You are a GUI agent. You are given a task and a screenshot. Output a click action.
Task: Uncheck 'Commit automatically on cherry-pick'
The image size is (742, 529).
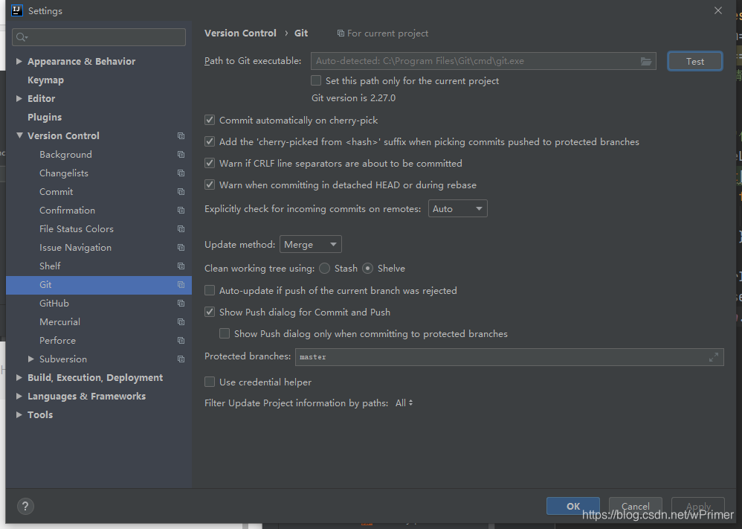[x=210, y=121]
